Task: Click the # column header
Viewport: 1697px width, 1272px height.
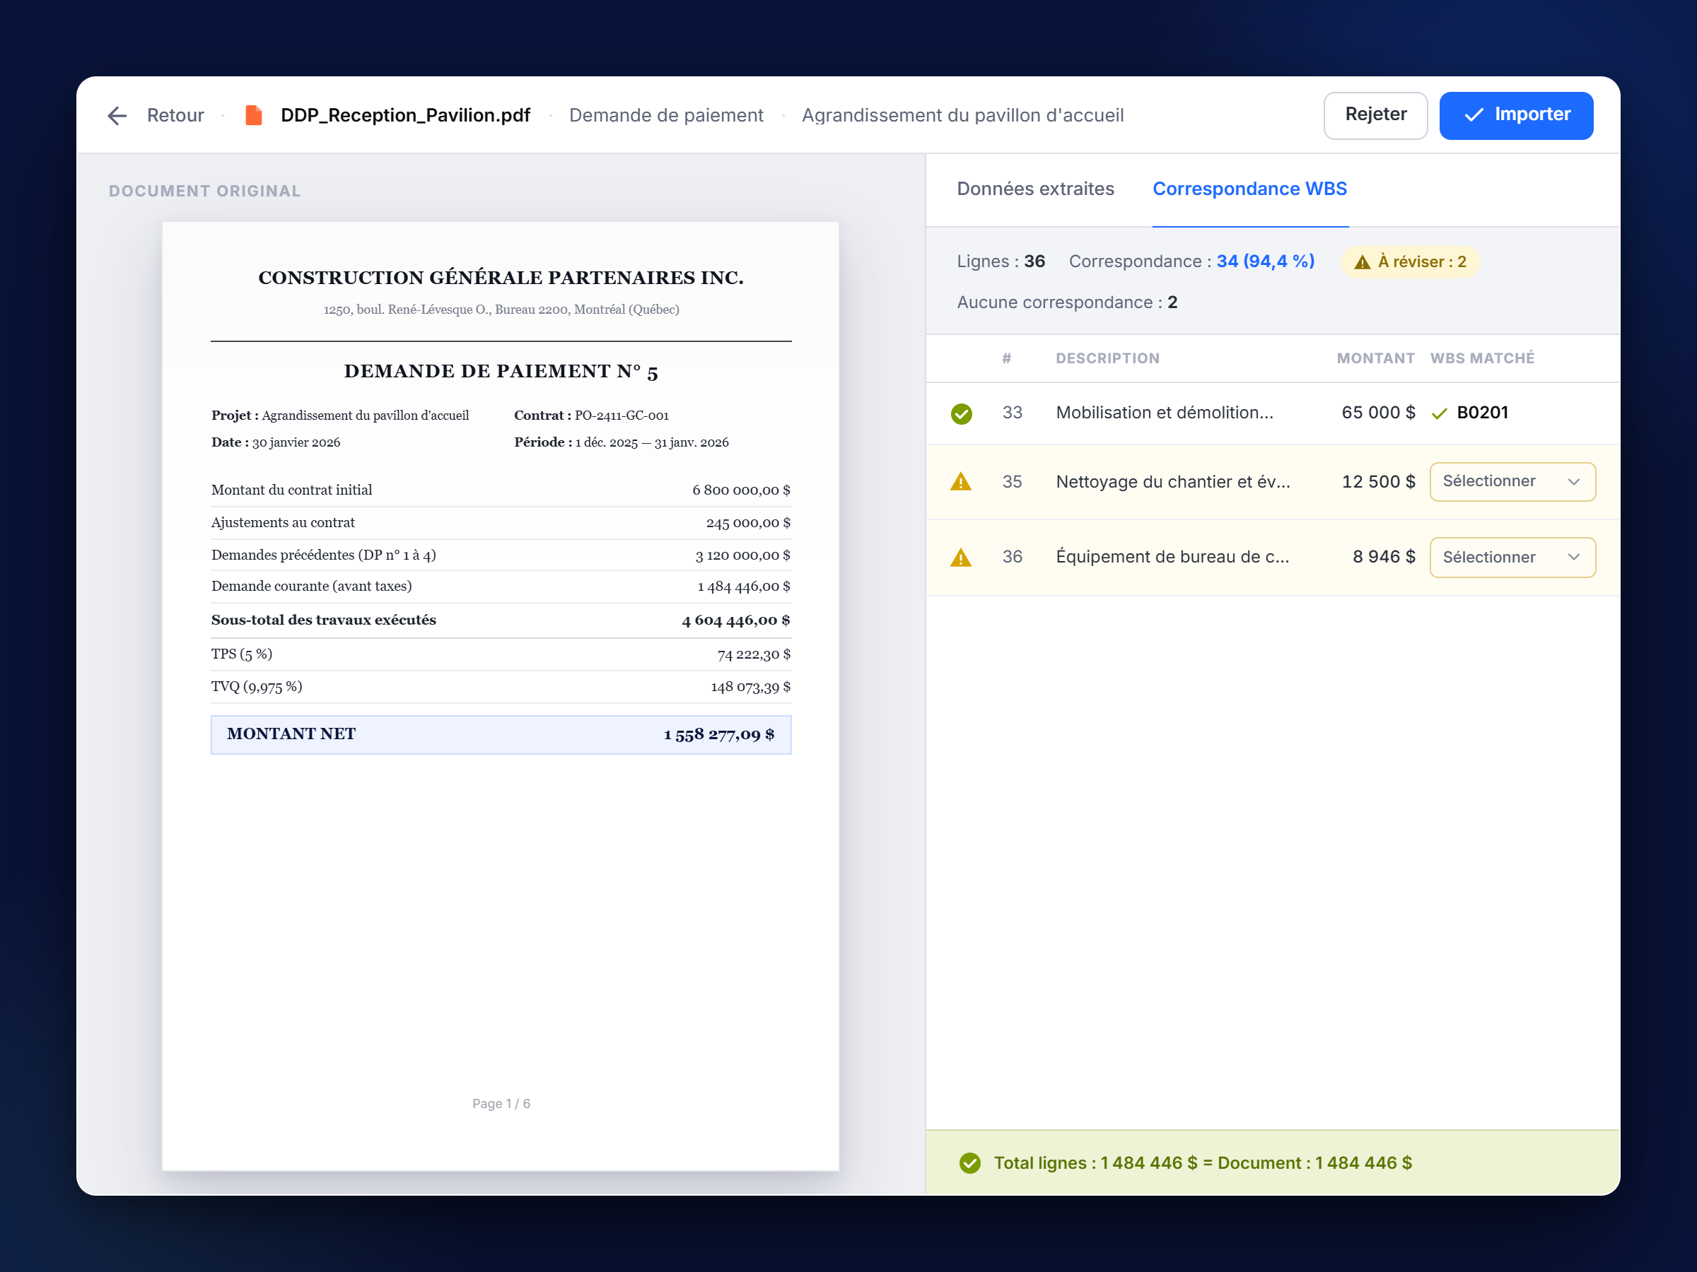Action: tap(1007, 358)
